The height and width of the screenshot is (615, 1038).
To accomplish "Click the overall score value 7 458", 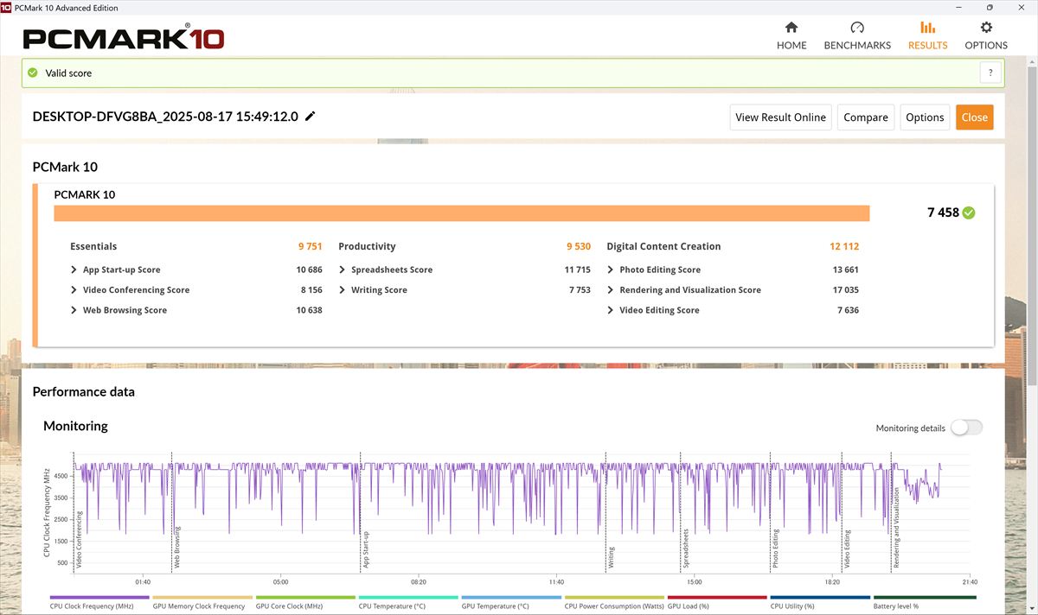I will (943, 212).
